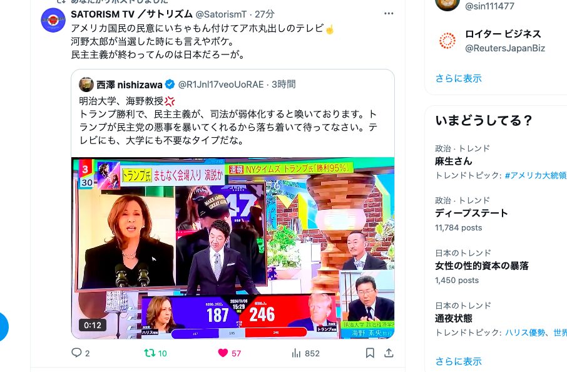Open SATORISM TV profile avatar
Screen dimensions: 567x372
click(53, 20)
